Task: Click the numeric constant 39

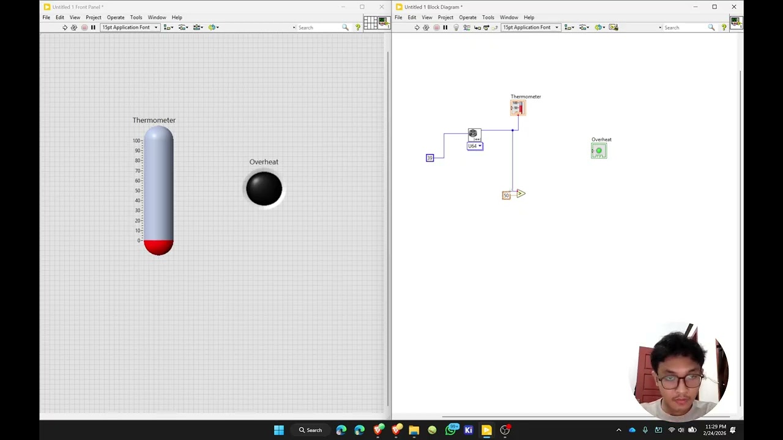Action: coord(430,158)
